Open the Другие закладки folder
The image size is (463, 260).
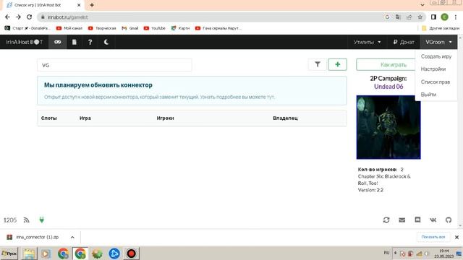[x=441, y=28]
